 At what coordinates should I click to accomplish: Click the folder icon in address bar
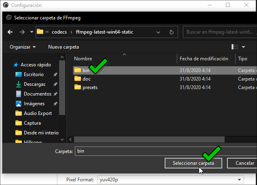[40, 32]
